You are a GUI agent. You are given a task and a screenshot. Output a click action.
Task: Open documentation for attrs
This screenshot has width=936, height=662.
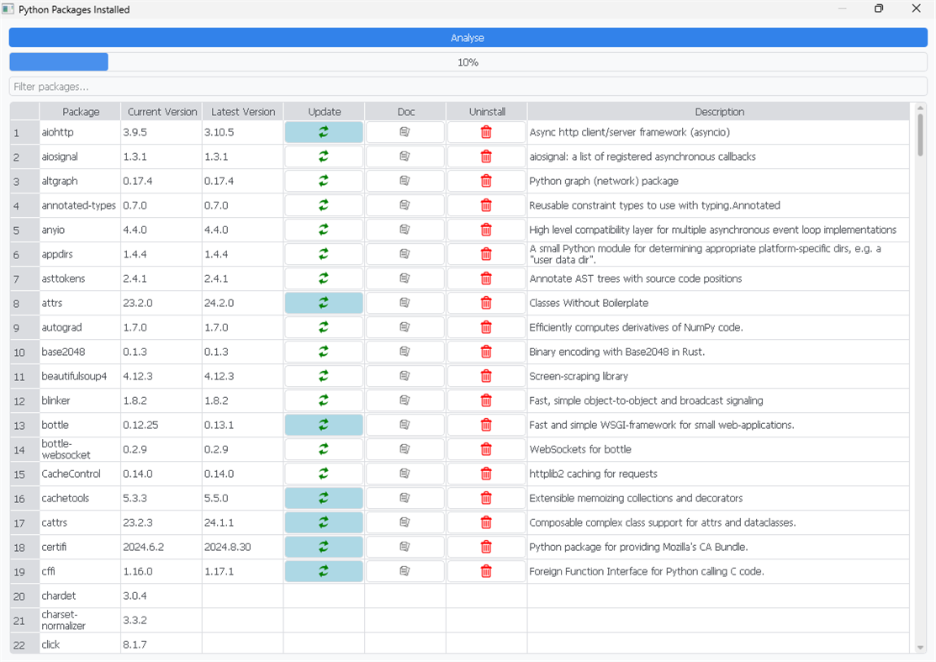[405, 303]
